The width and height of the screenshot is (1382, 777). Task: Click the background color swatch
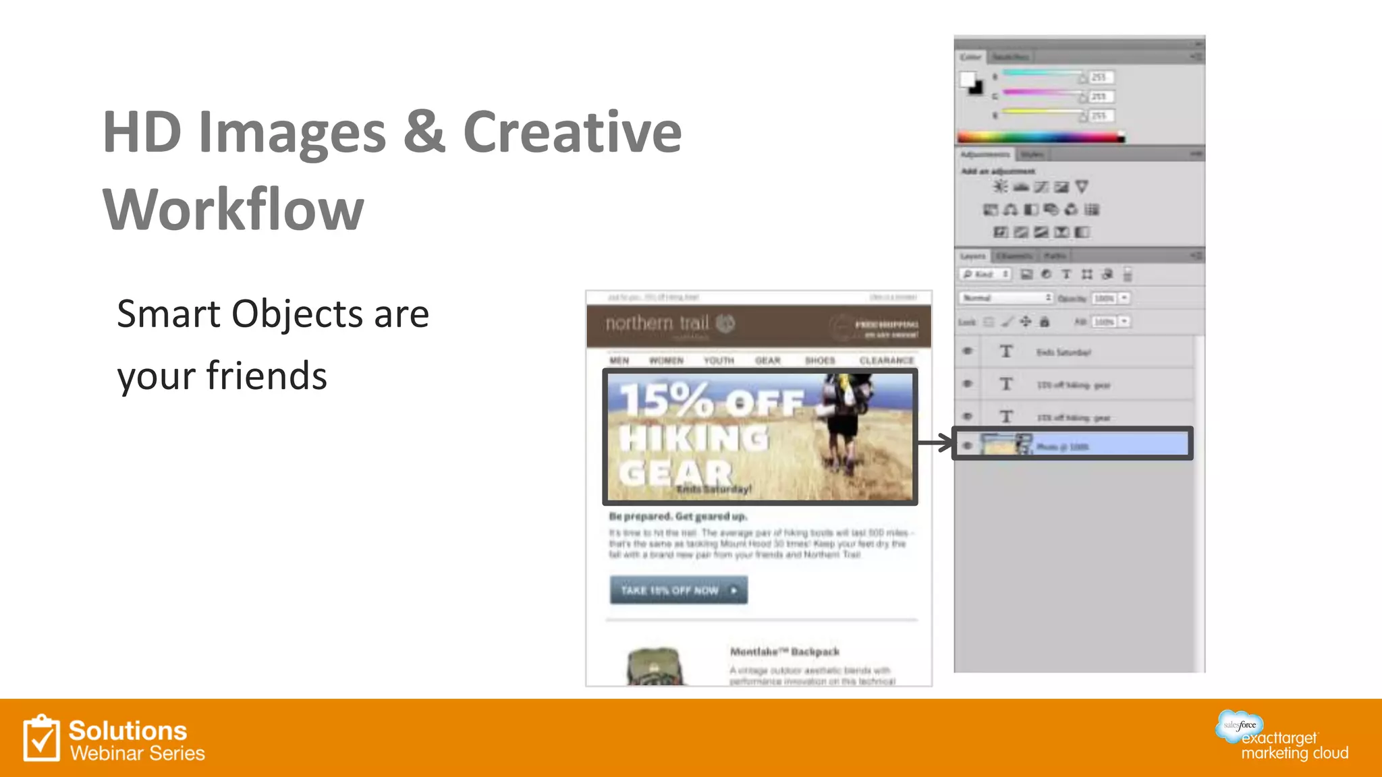pos(977,88)
